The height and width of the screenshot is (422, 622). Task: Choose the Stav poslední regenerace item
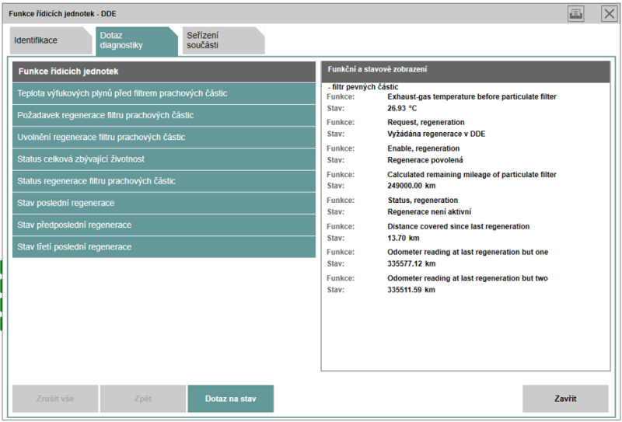164,203
